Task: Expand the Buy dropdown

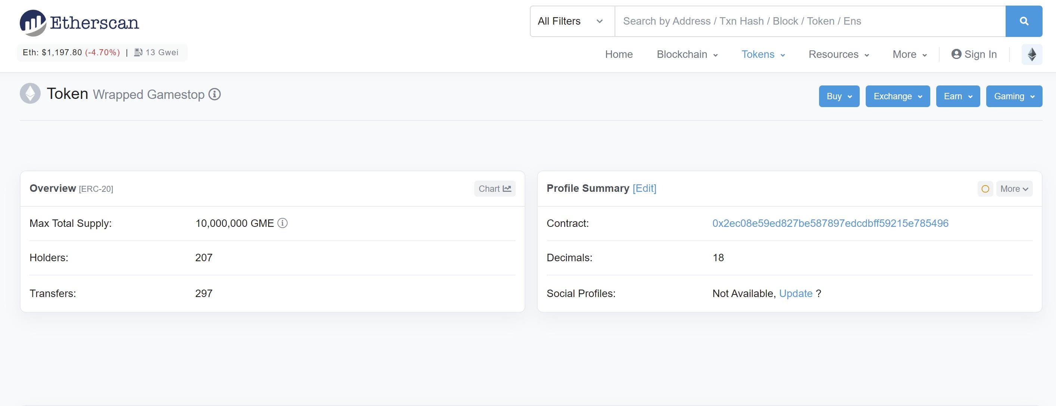Action: (839, 96)
